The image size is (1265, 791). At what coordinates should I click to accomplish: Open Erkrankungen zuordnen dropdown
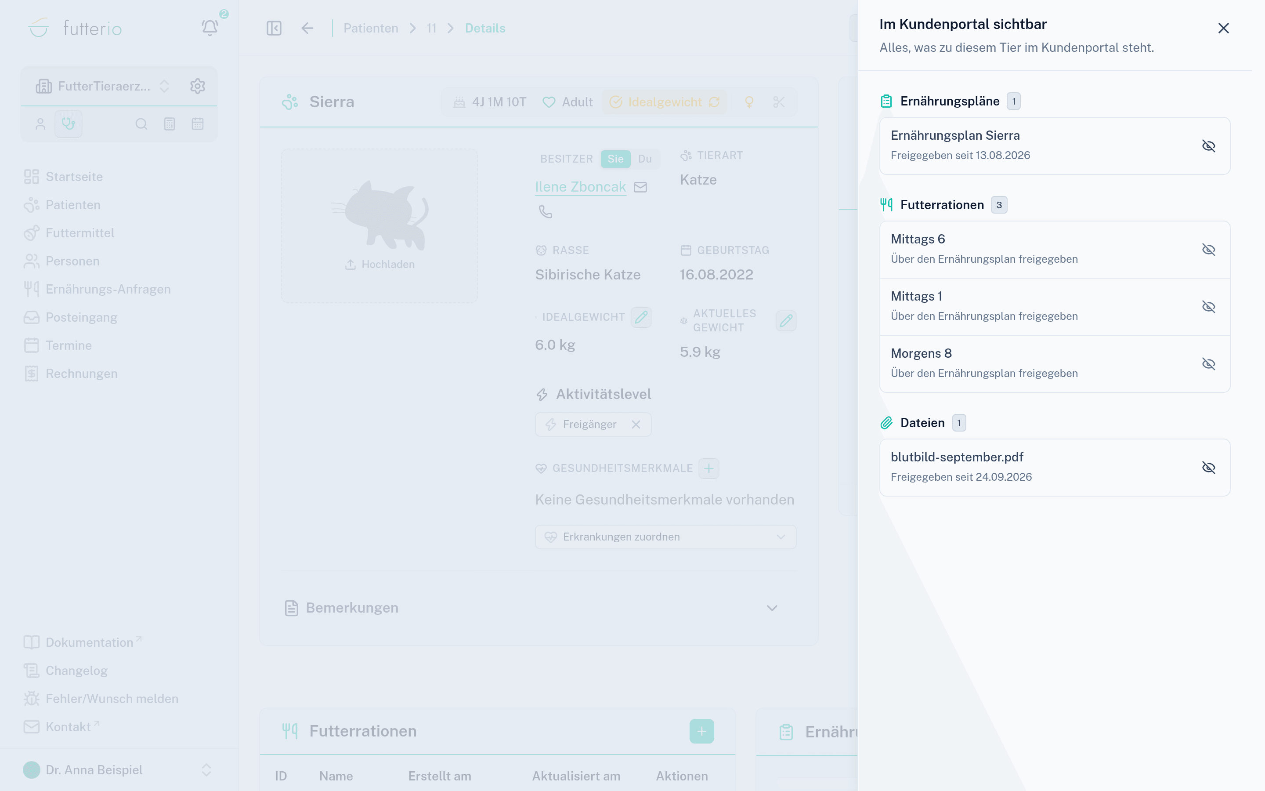point(665,537)
